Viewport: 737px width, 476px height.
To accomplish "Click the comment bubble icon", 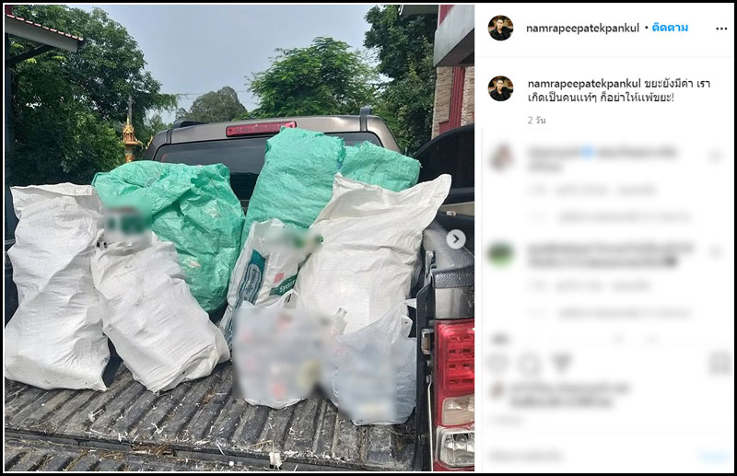I will [529, 364].
